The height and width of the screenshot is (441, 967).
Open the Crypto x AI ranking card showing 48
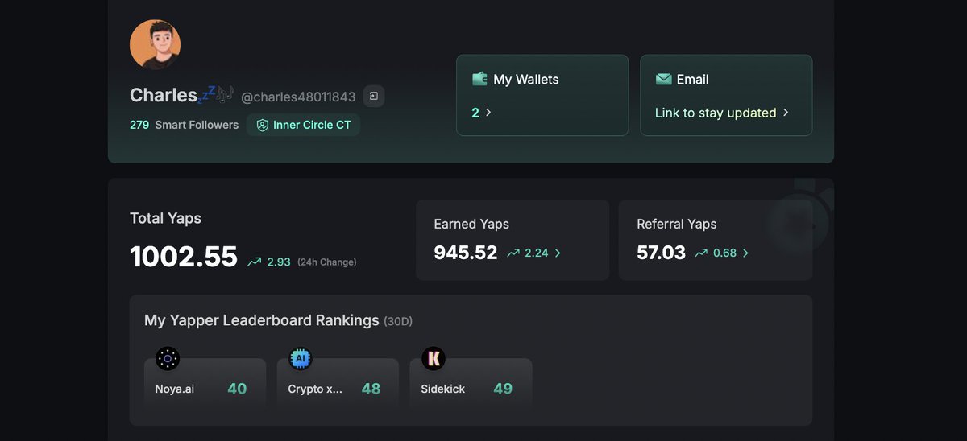pos(338,383)
